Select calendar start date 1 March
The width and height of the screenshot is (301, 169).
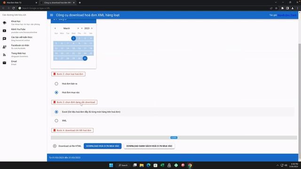coord(73,38)
